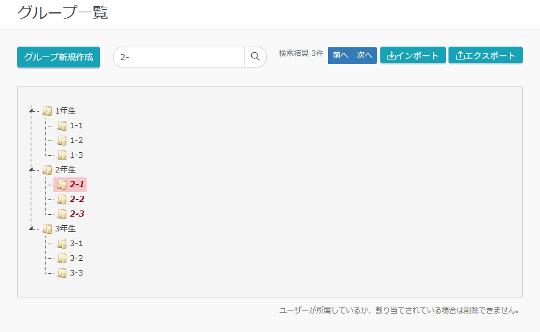Collapse the 1年生 tree node
This screenshot has width=540, height=332.
tap(31, 111)
